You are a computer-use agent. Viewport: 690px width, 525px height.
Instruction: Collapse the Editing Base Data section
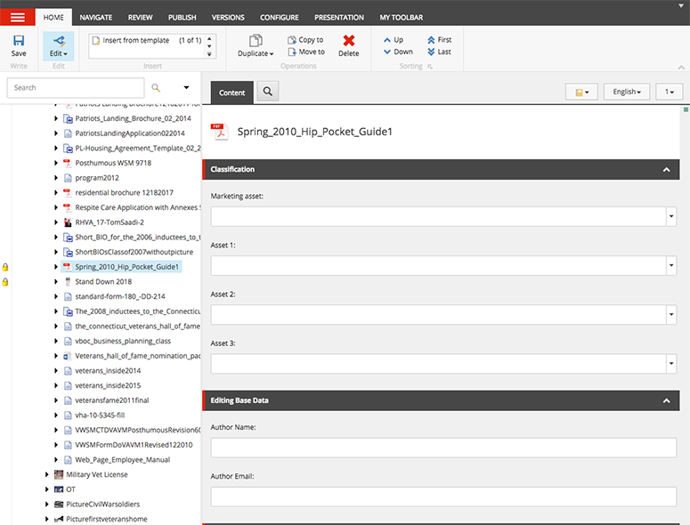(665, 400)
